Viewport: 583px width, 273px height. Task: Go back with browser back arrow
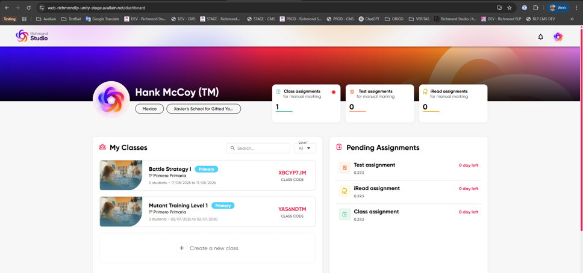point(7,7)
